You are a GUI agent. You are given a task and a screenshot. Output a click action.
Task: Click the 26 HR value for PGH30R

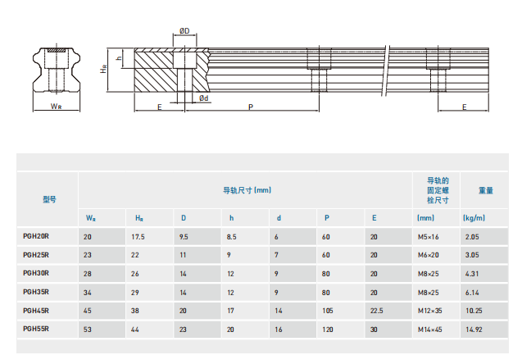tap(134, 274)
